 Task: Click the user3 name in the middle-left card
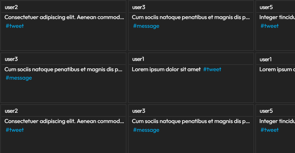pyautogui.click(x=11, y=59)
